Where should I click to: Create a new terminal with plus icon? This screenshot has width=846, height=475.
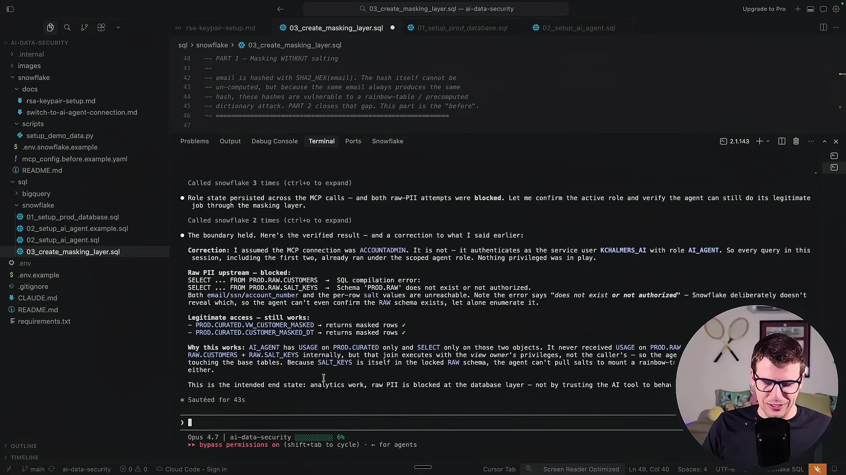[759, 141]
